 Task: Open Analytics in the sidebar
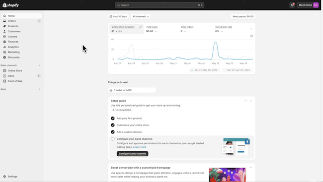pos(21,47)
